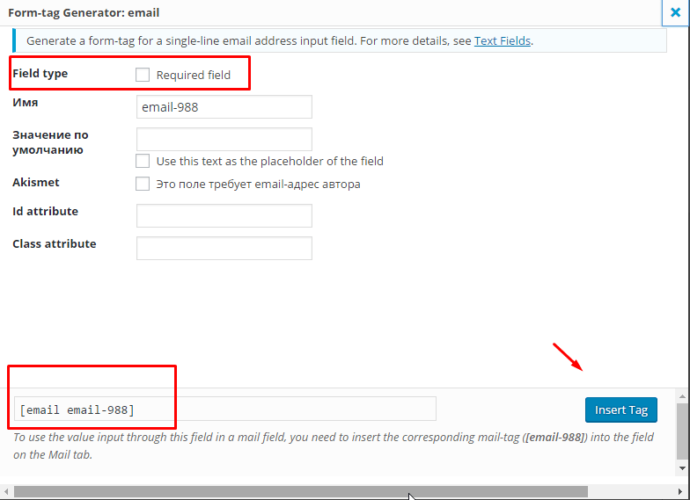690x500 pixels.
Task: Click the Имя field containing email-988
Action: click(224, 107)
